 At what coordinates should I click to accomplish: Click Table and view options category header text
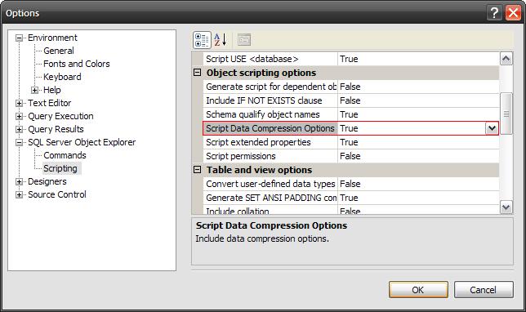(259, 170)
